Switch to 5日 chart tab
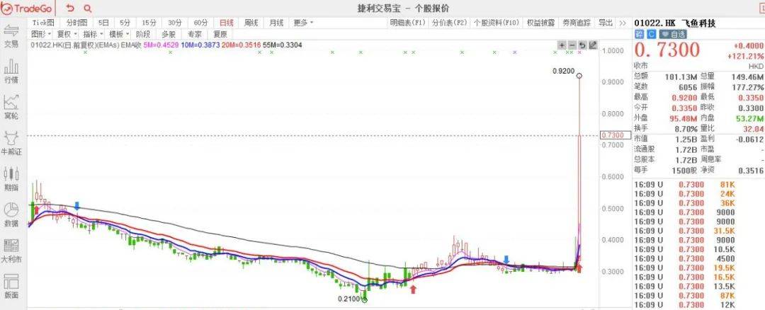The image size is (765, 310). 103,23
